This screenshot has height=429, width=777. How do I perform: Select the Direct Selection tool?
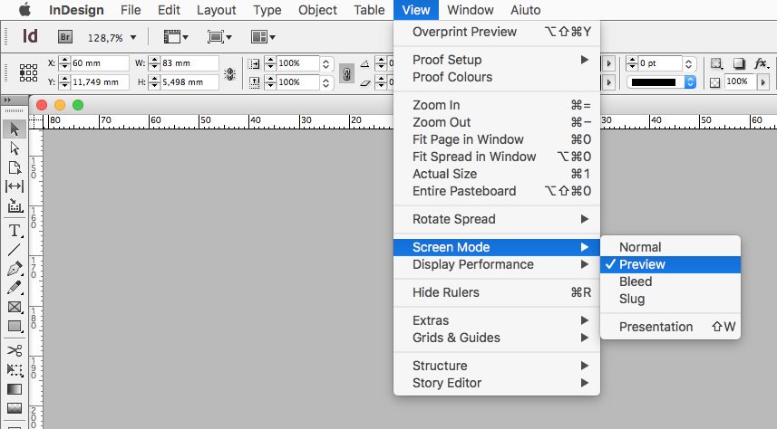(x=15, y=148)
